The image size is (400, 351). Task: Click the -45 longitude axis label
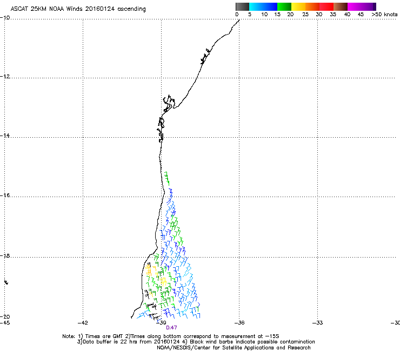pyautogui.click(x=5, y=323)
